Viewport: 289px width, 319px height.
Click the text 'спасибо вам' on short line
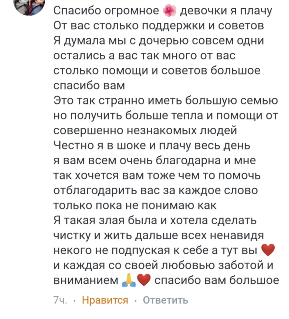(x=89, y=86)
